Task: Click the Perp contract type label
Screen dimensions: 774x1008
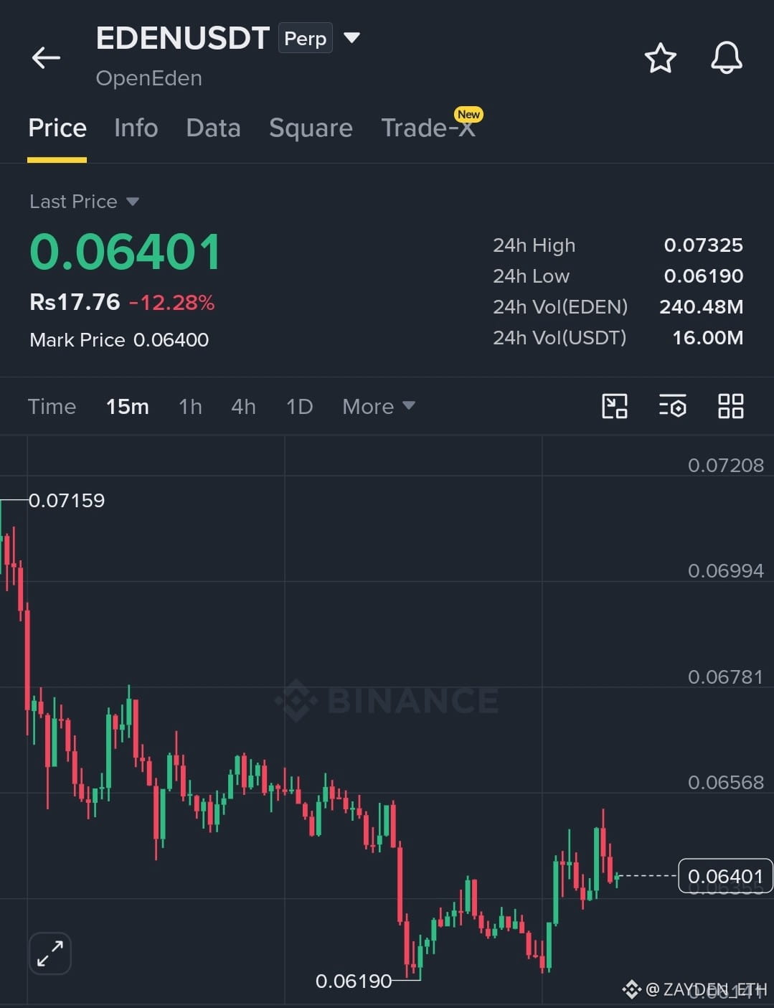Action: (306, 39)
